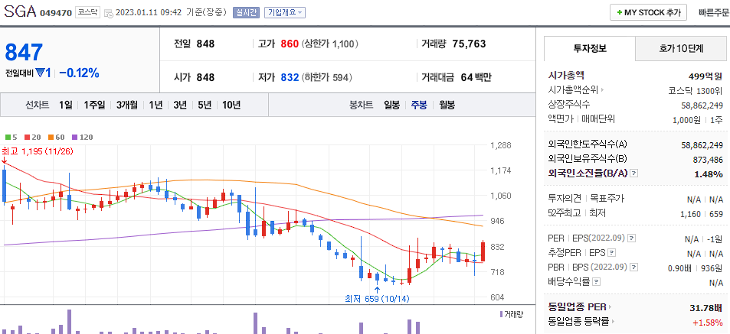Click the help icon next to PER EPS(2022.09)
The image size is (730, 334).
click(632, 238)
